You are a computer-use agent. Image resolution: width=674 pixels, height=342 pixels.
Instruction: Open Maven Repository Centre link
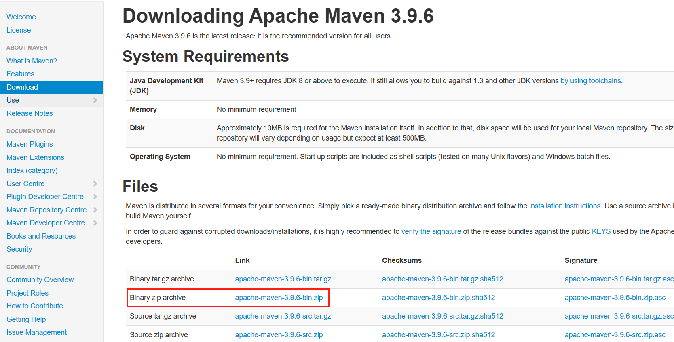pyautogui.click(x=46, y=210)
